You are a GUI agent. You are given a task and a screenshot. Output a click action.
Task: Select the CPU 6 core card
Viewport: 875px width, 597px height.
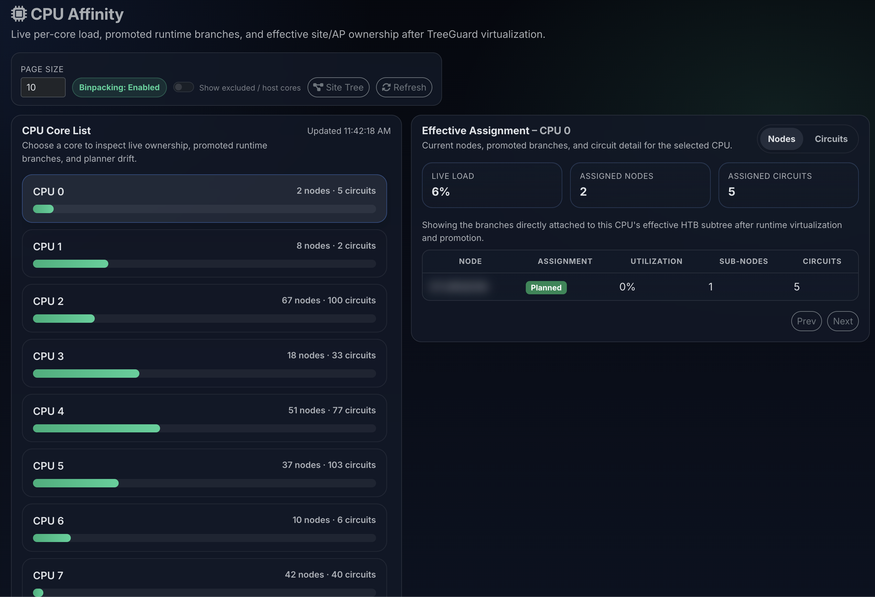coord(204,528)
